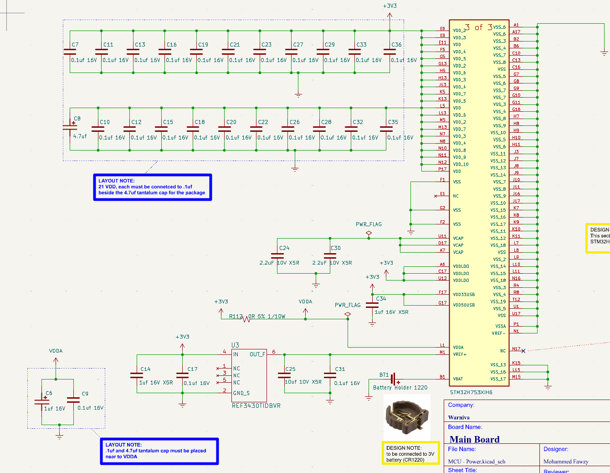Select designer name Mohammed Fawzy field

click(566, 462)
